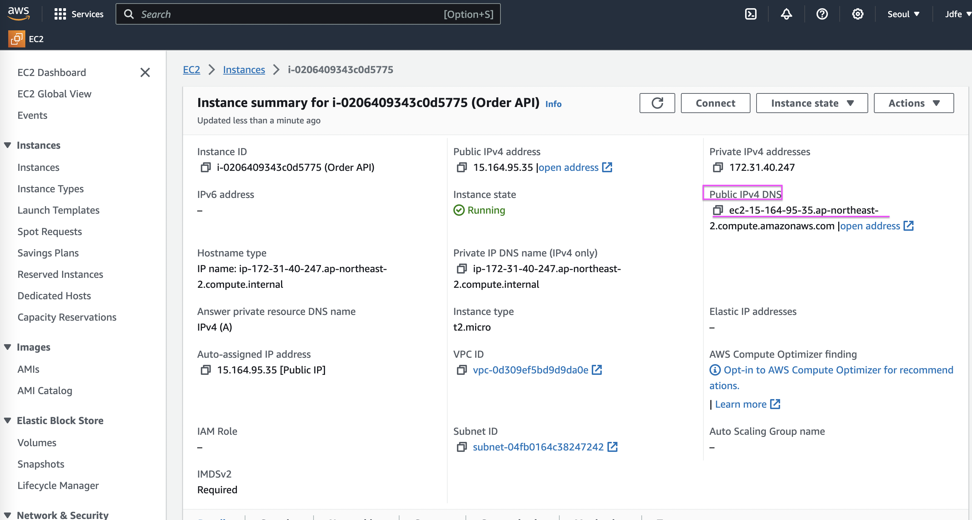Open the Seoul region selector

tap(903, 14)
